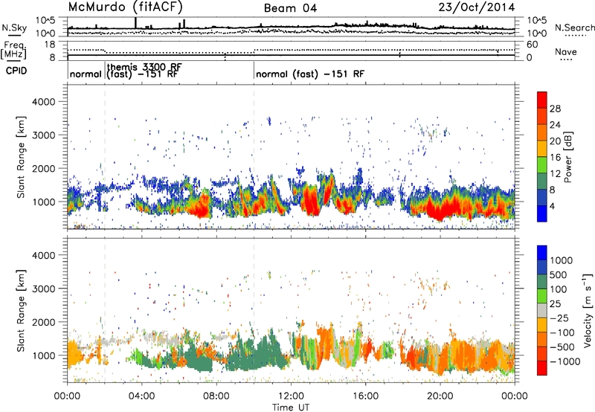595x412 pixels.
Task: Click the blue bottom of Power color bar
Action: 542,216
